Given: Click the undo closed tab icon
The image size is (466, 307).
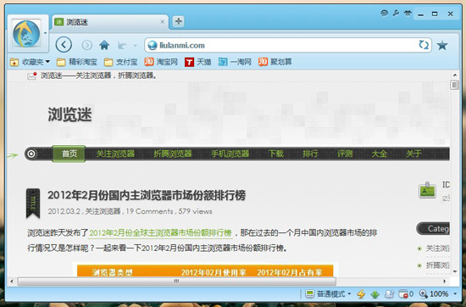Looking at the screenshot, I should [122, 46].
